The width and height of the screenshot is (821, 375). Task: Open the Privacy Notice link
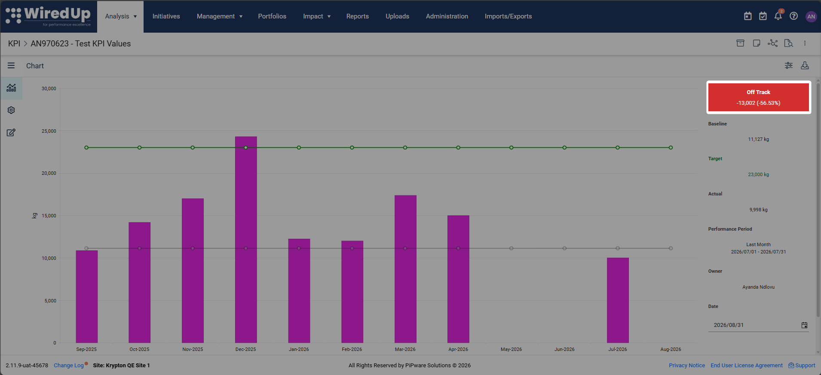[687, 366]
